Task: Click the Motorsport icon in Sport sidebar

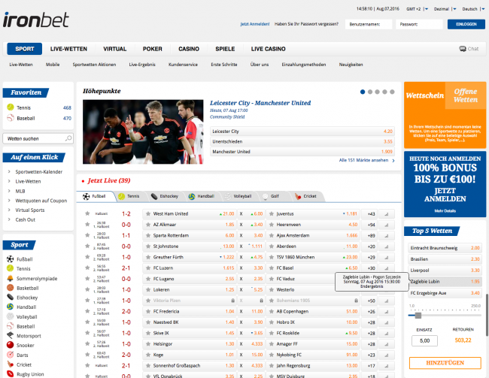Action: [x=9, y=336]
